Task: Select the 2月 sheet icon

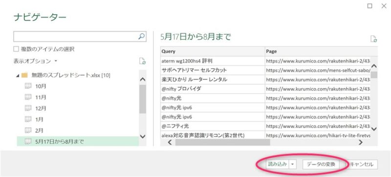Action: pos(28,130)
